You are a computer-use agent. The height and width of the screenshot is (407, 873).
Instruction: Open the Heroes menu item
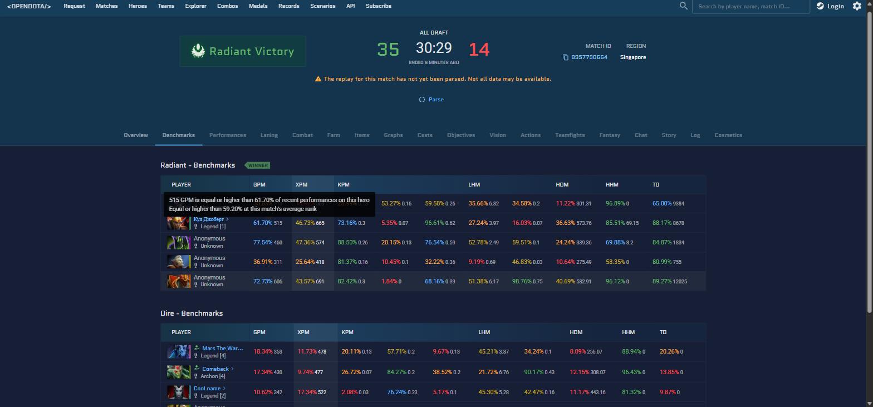138,6
